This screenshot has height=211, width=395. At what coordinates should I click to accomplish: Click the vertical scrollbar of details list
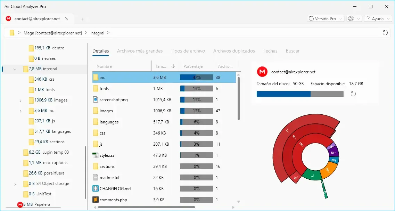pyautogui.click(x=238, y=99)
